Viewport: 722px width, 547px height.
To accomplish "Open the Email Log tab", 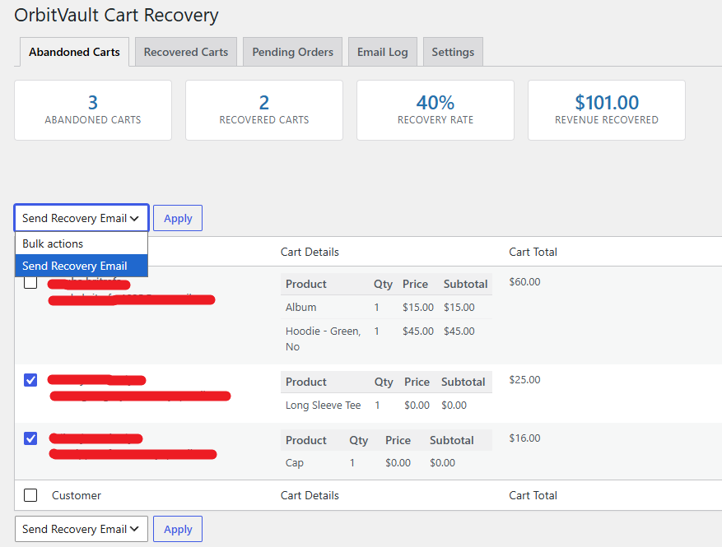I will coord(382,52).
